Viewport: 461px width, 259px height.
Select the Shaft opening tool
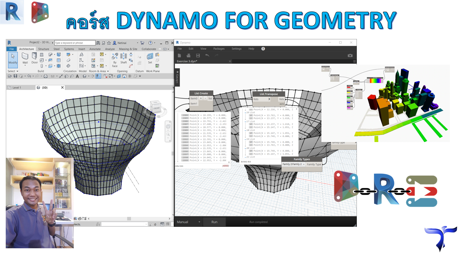[x=123, y=58]
